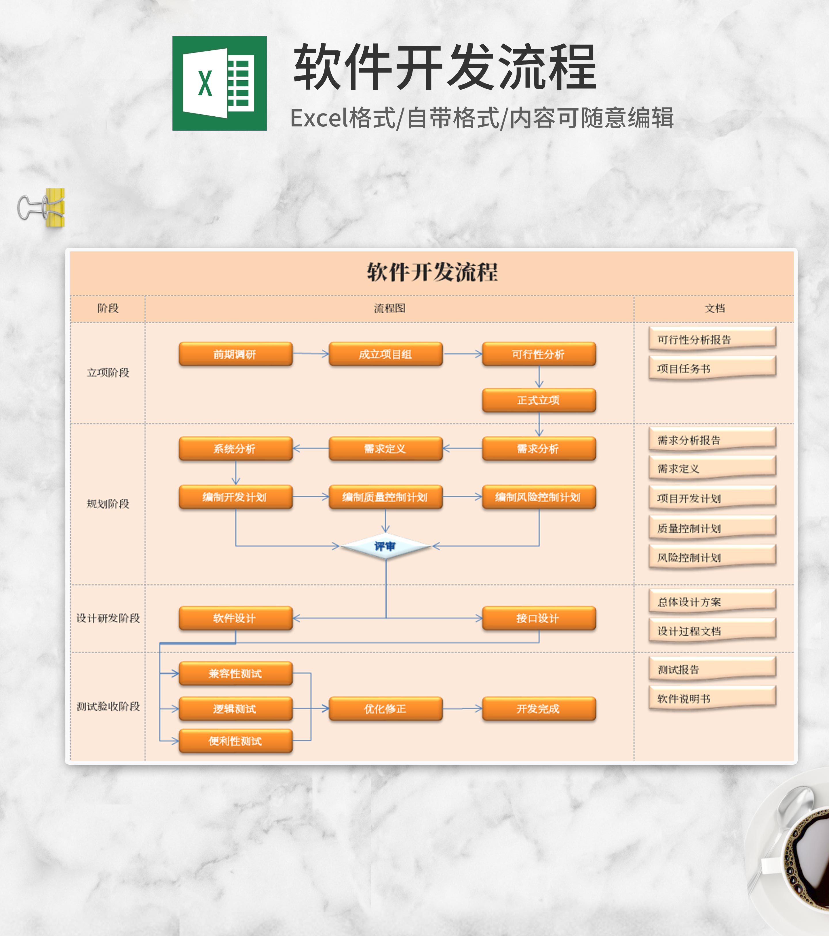Select the 软件设计 process box

coord(235,618)
